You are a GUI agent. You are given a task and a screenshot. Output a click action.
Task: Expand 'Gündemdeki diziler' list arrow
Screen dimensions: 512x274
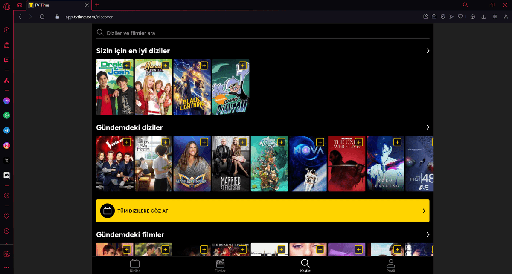tap(428, 127)
